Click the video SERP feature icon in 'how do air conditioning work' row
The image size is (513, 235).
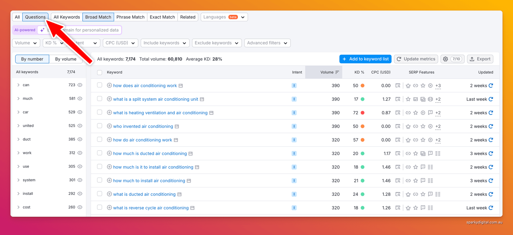pos(431,140)
